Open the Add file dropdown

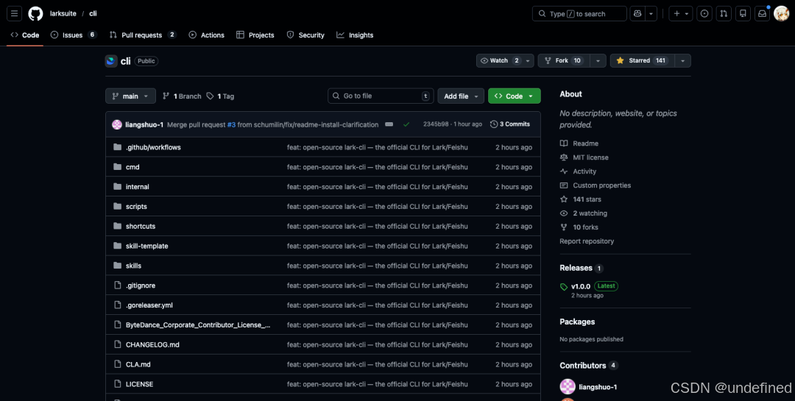coord(461,96)
